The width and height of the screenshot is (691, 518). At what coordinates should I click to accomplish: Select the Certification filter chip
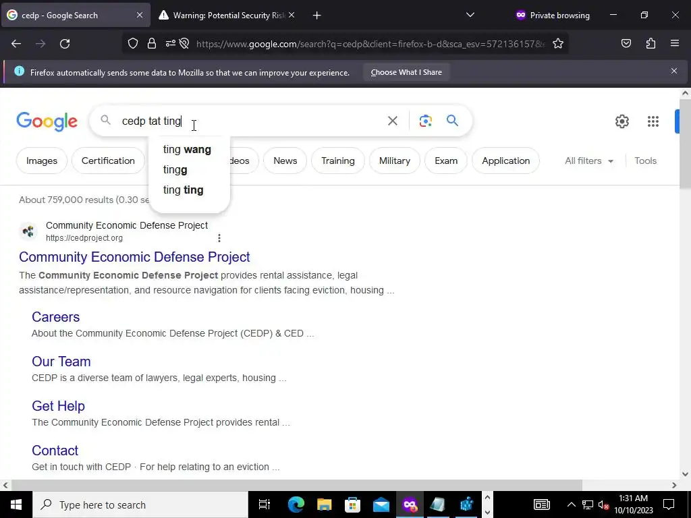point(108,161)
